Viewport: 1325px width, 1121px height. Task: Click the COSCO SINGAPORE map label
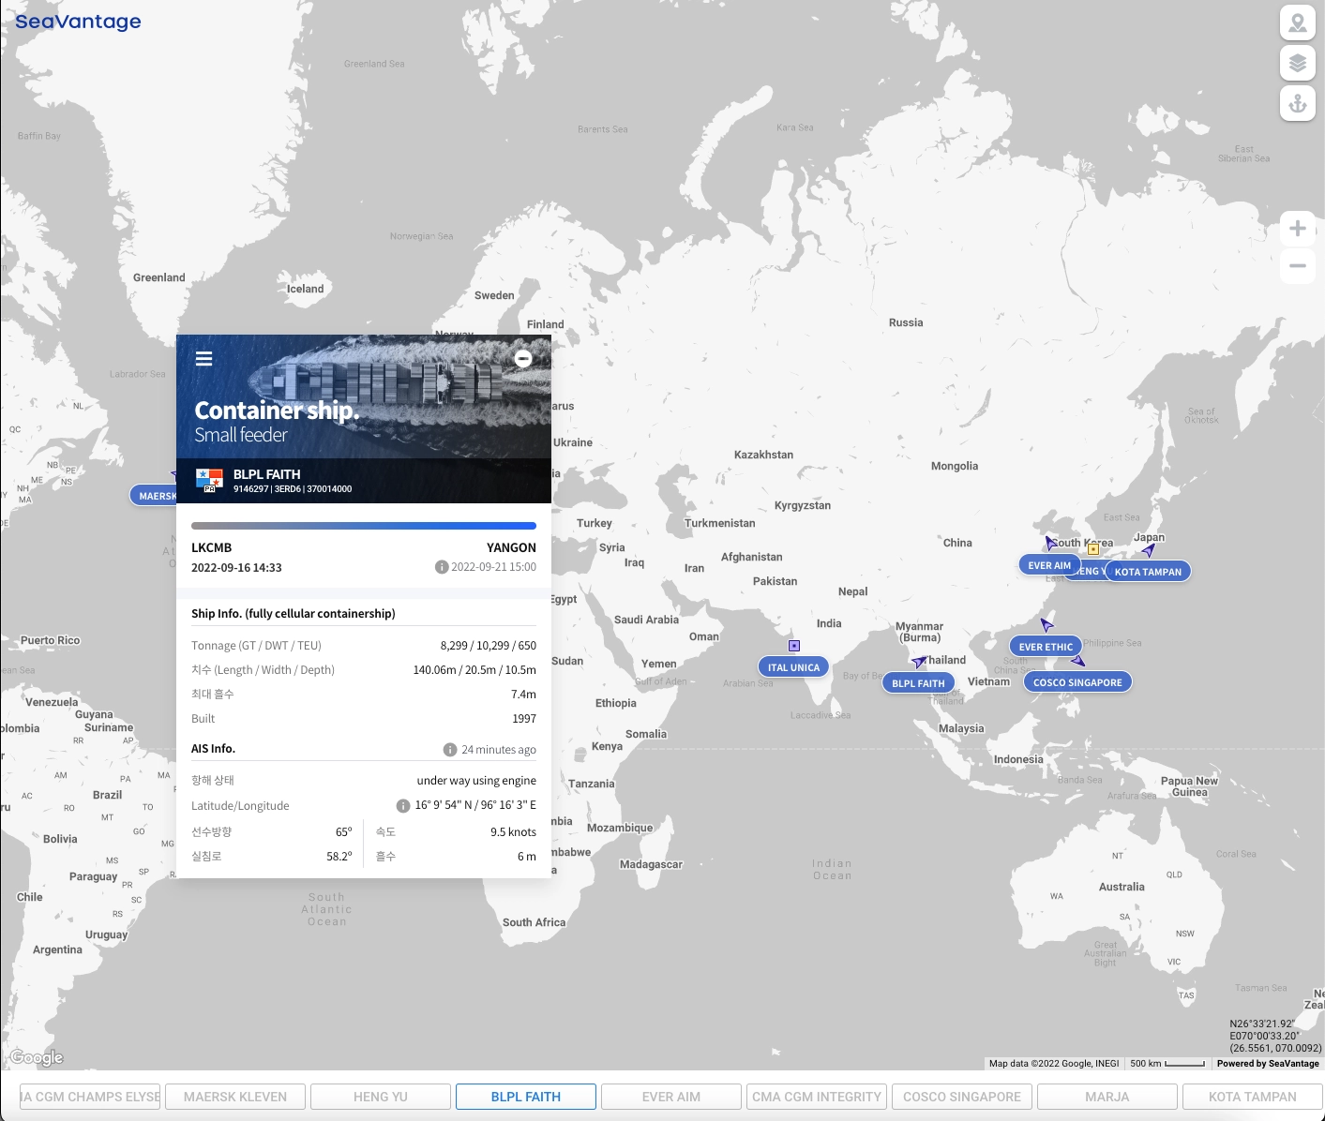tap(1077, 682)
